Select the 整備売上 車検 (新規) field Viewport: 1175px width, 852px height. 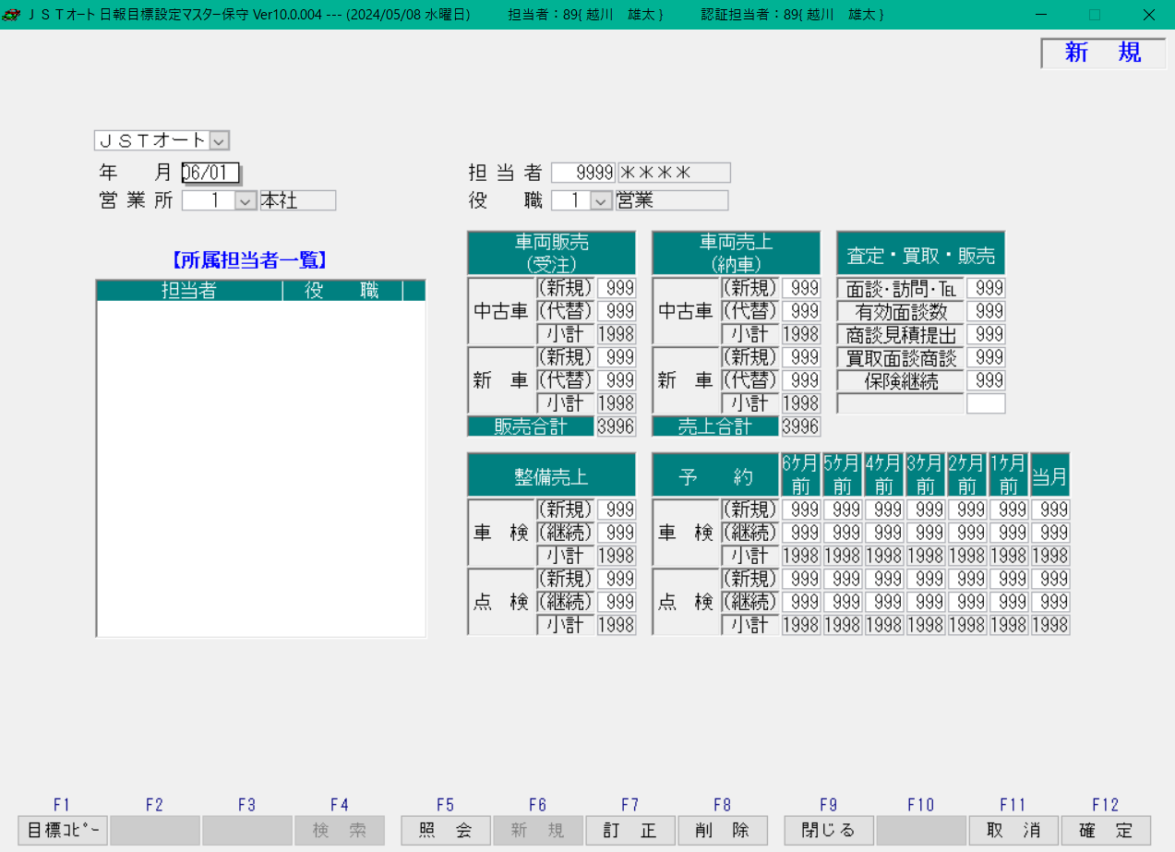click(x=617, y=510)
